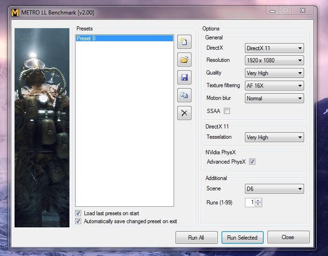328x256 pixels.
Task: Increase Runs count with up arrow
Action: coord(259,200)
